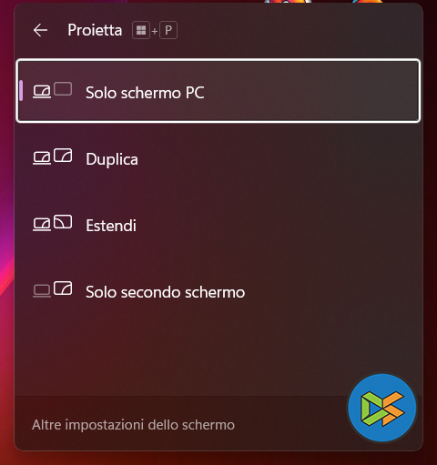Click the laptop icon next to Solo schermo PC
The height and width of the screenshot is (465, 437).
coord(42,92)
